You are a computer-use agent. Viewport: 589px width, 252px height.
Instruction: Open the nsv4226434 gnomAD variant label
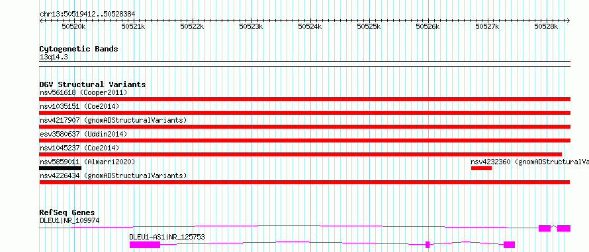(113, 175)
